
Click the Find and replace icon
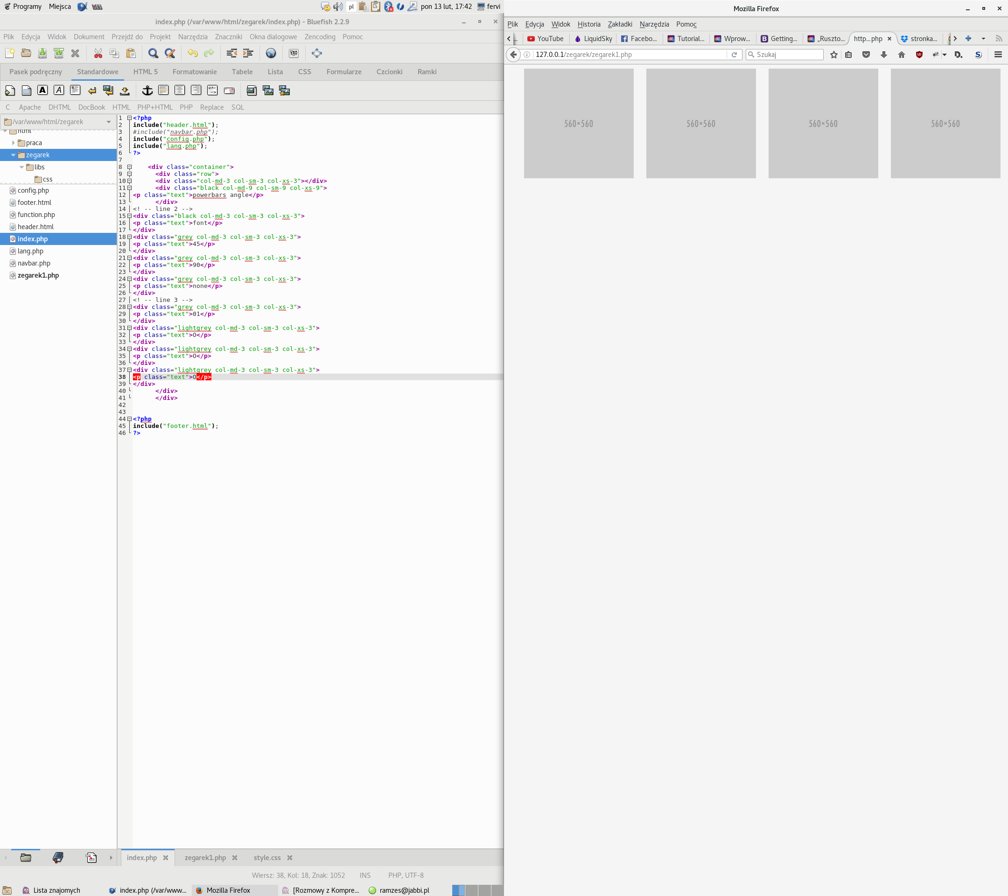[x=170, y=53]
